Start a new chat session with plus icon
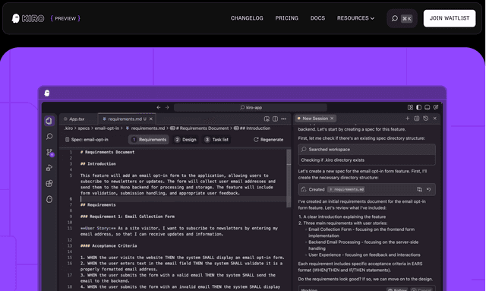The width and height of the screenshot is (486, 291). click(x=408, y=119)
